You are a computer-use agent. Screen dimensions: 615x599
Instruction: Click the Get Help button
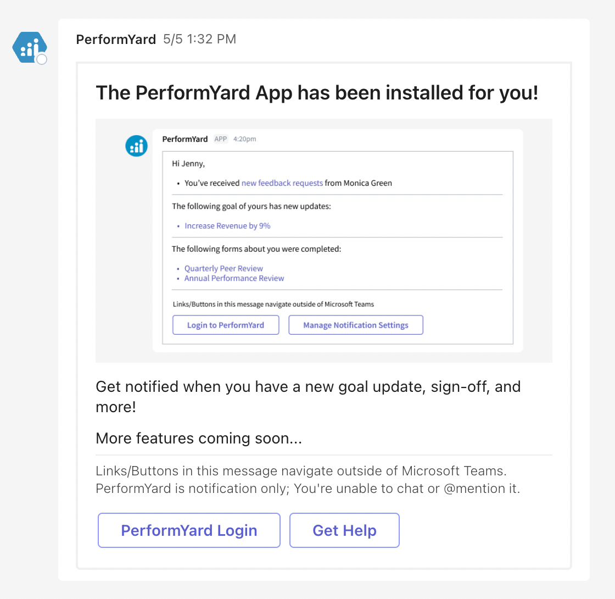[x=344, y=530]
